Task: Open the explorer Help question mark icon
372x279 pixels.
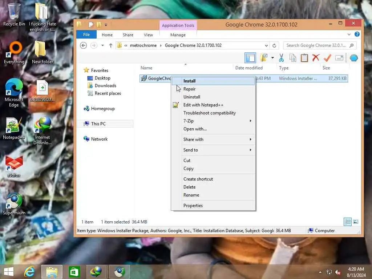Action: (x=357, y=35)
